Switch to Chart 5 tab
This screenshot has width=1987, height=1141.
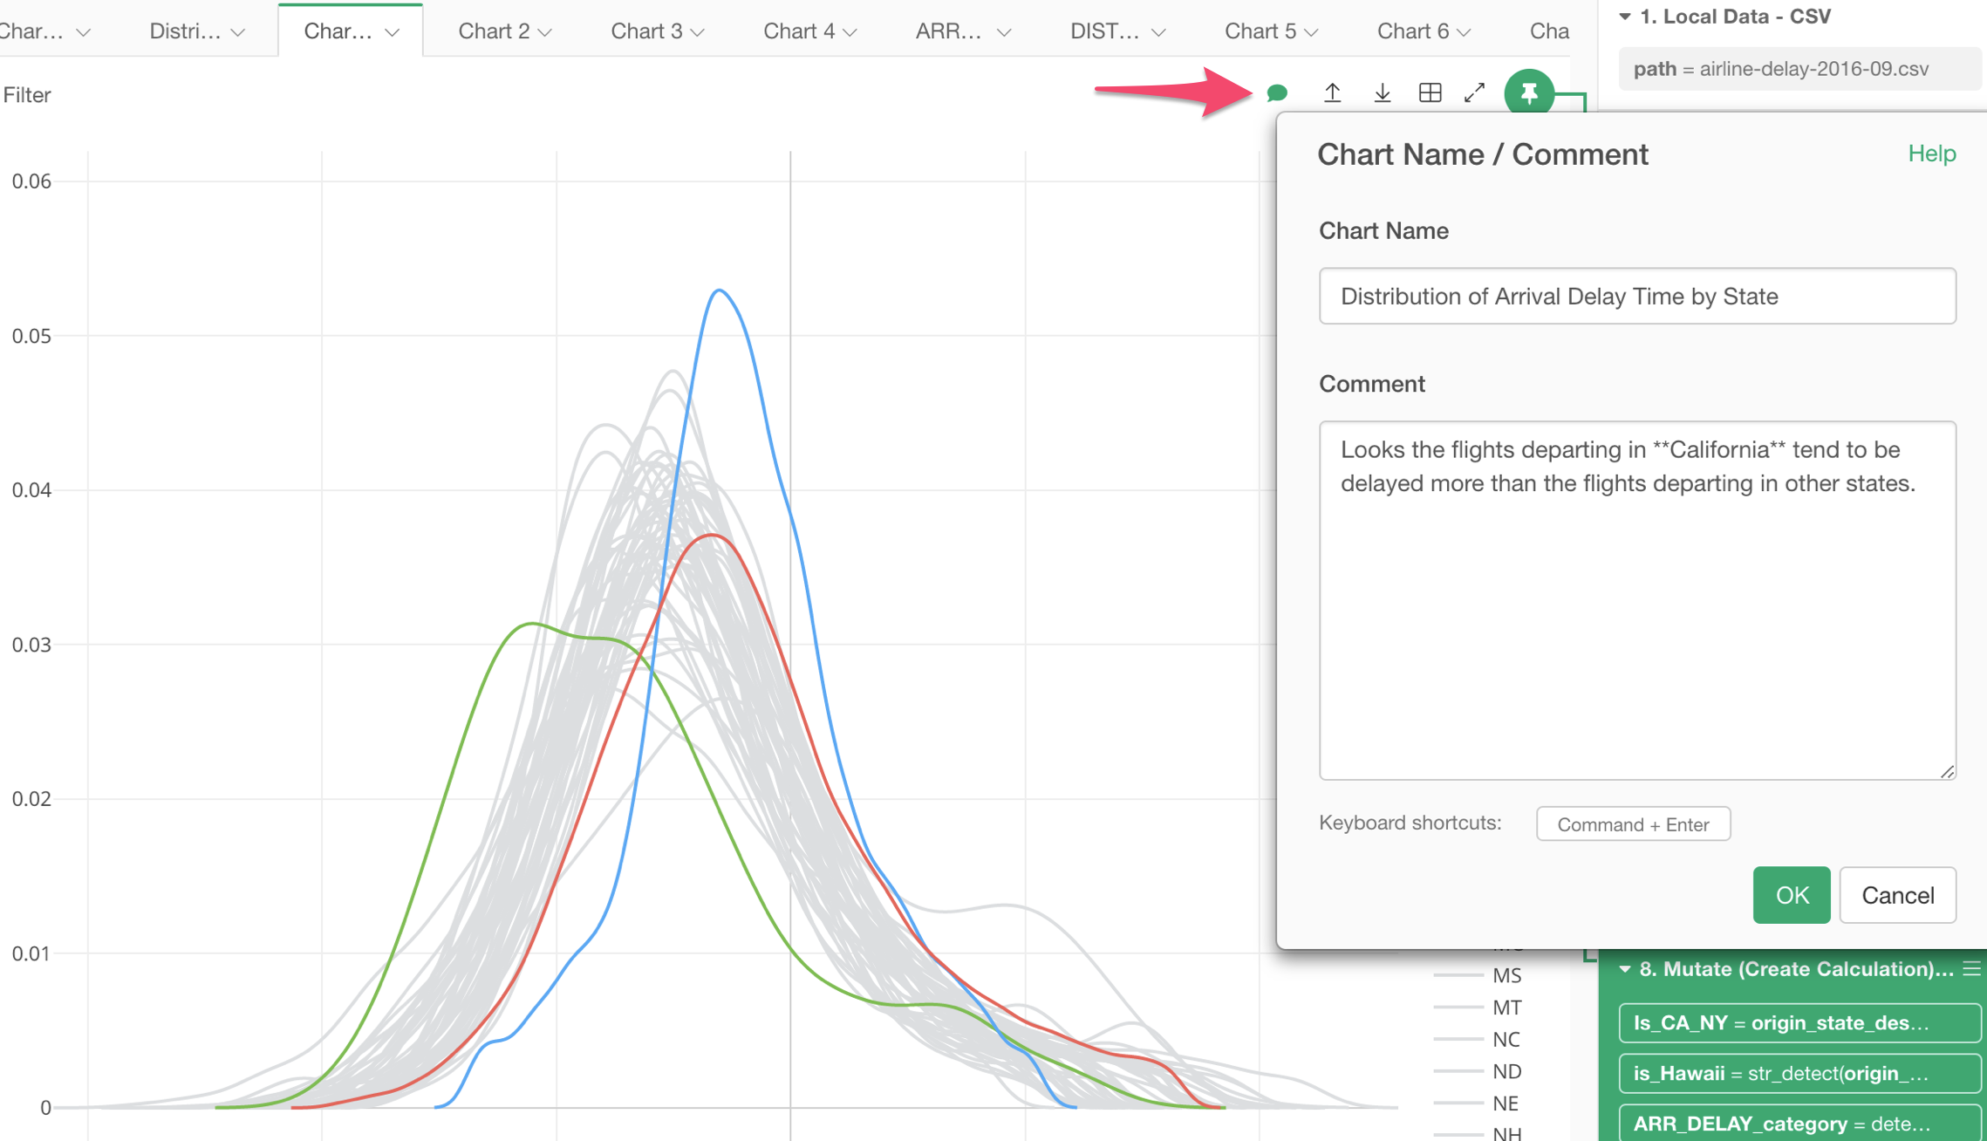(1260, 31)
